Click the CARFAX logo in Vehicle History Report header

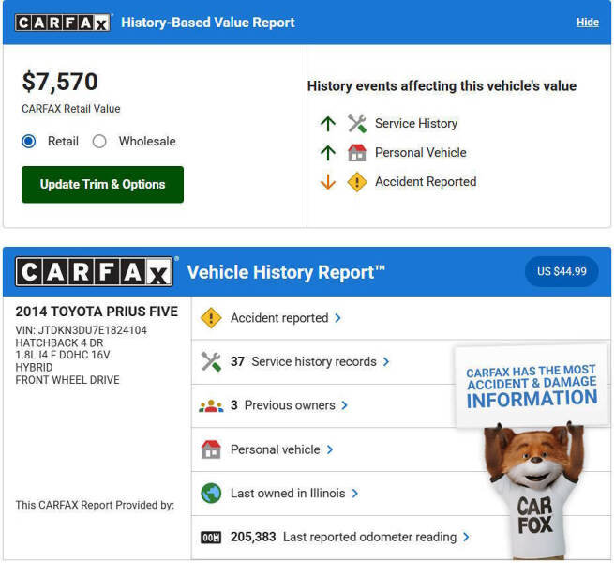point(96,272)
